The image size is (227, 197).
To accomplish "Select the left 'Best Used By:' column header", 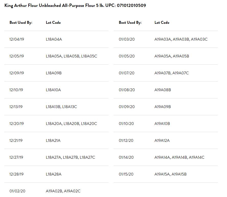I will point(21,22).
